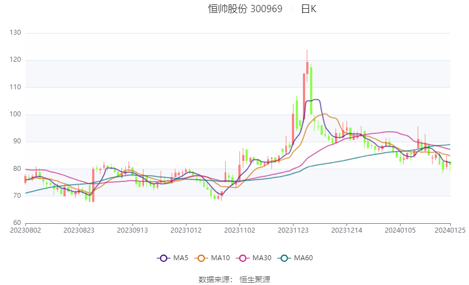Image resolution: width=469 pixels, height=285 pixels.
Task: Click the x-axis date 20231012
Action: tap(186, 230)
